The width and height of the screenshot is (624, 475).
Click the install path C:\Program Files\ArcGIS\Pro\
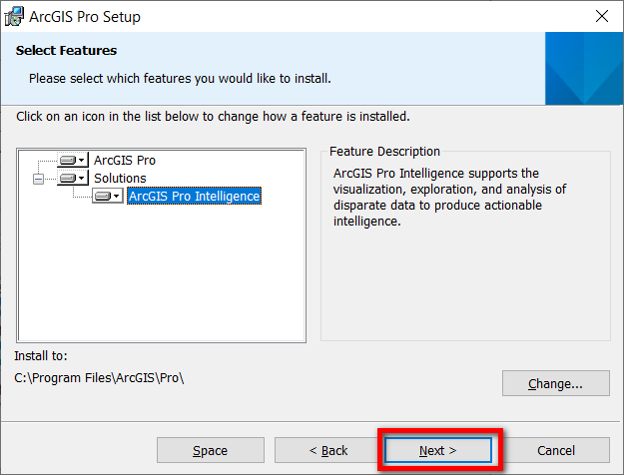[99, 377]
